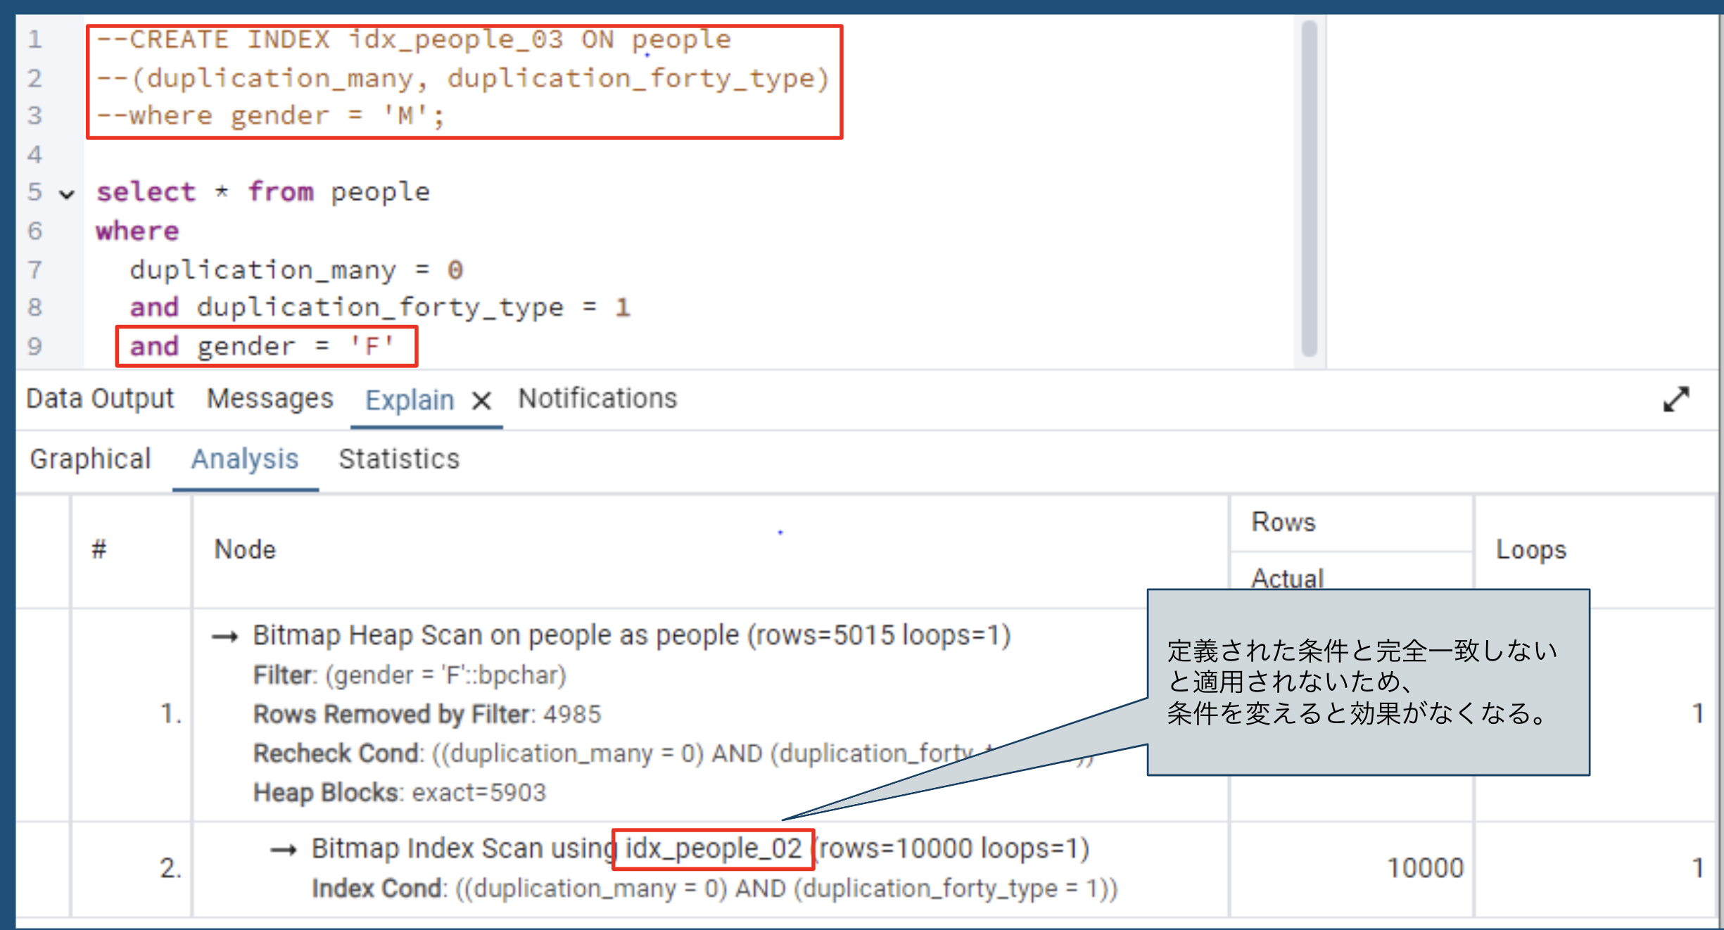
Task: Click the commented CREATE INDEX line
Action: pyautogui.click(x=414, y=40)
